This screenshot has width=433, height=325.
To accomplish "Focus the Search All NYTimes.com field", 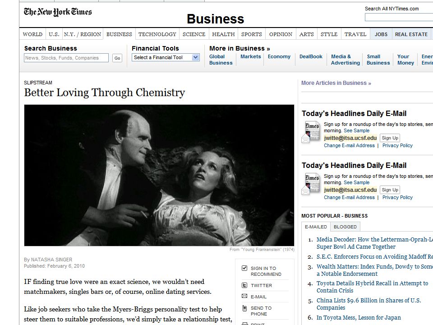I will 399,18.
